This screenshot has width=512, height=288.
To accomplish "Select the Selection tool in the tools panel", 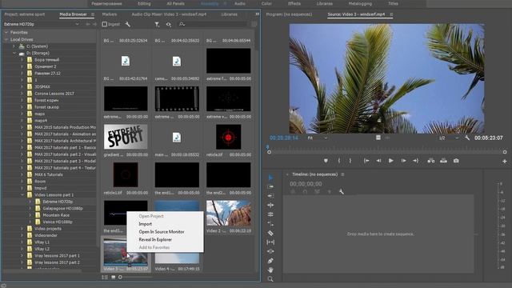I will (x=270, y=178).
